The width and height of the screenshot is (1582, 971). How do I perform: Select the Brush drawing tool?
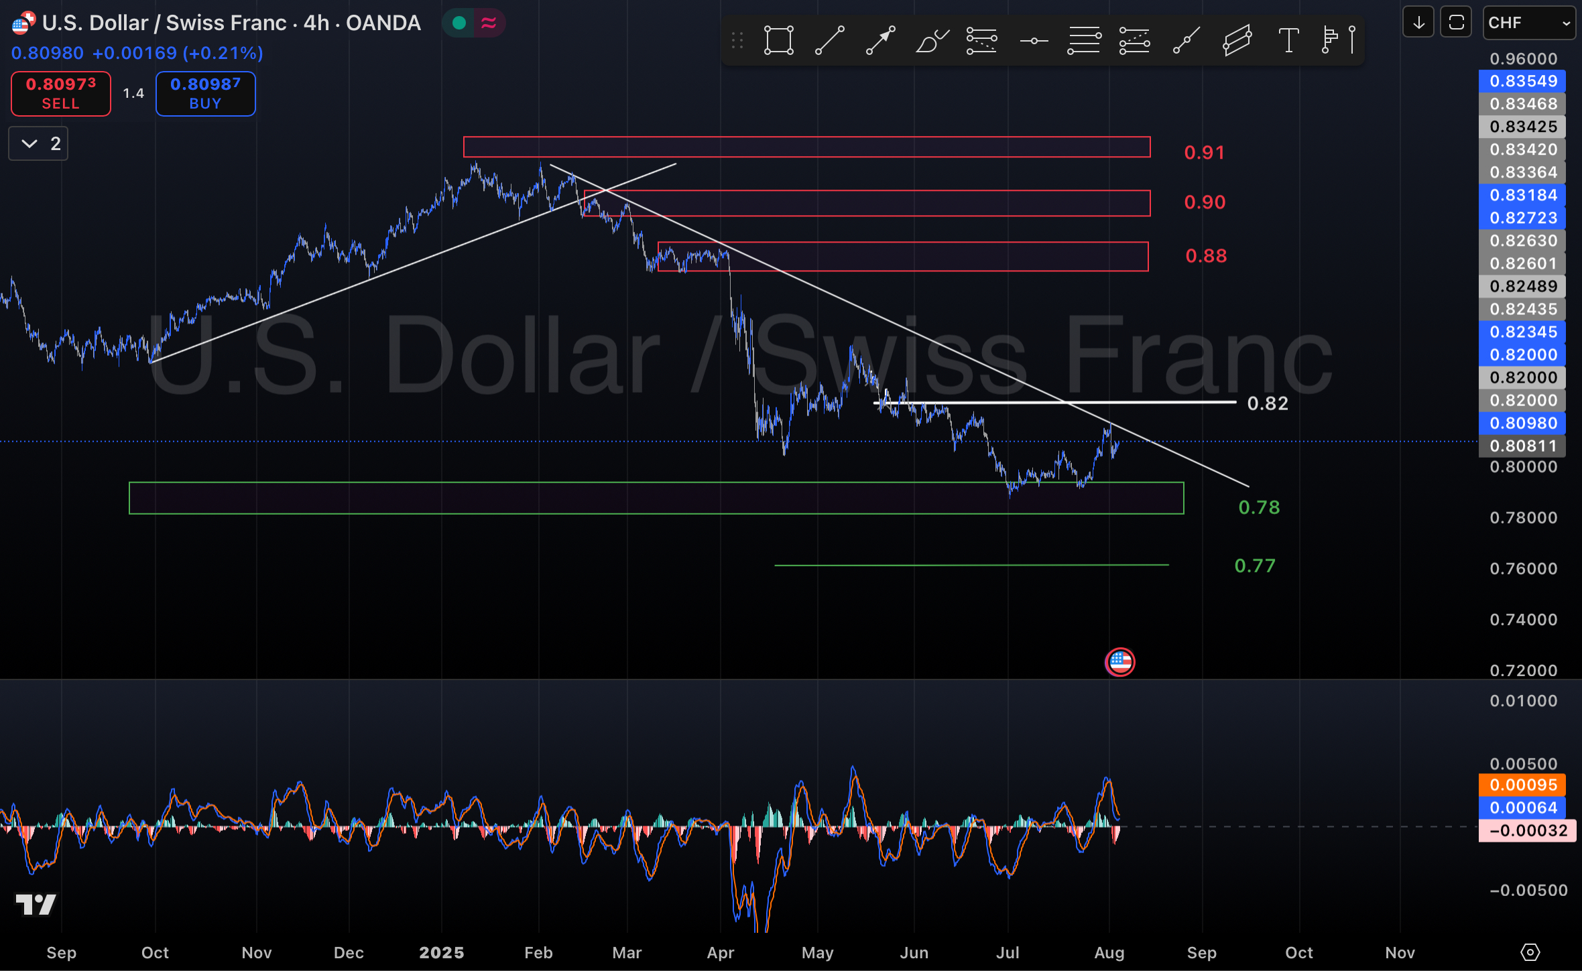(x=931, y=40)
